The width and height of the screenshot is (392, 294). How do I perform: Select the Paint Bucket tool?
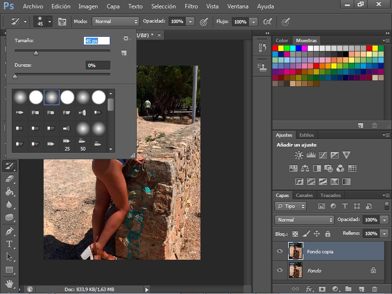point(9,192)
